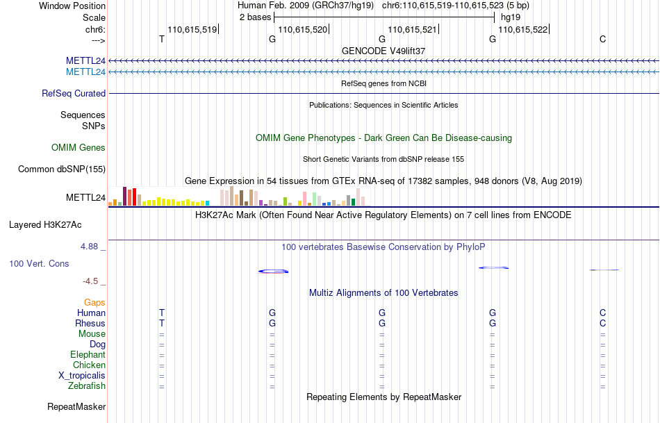This screenshot has height=423, width=660.
Task: Open the GTEx Gene Expression in 54 tissues title
Action: point(383,181)
